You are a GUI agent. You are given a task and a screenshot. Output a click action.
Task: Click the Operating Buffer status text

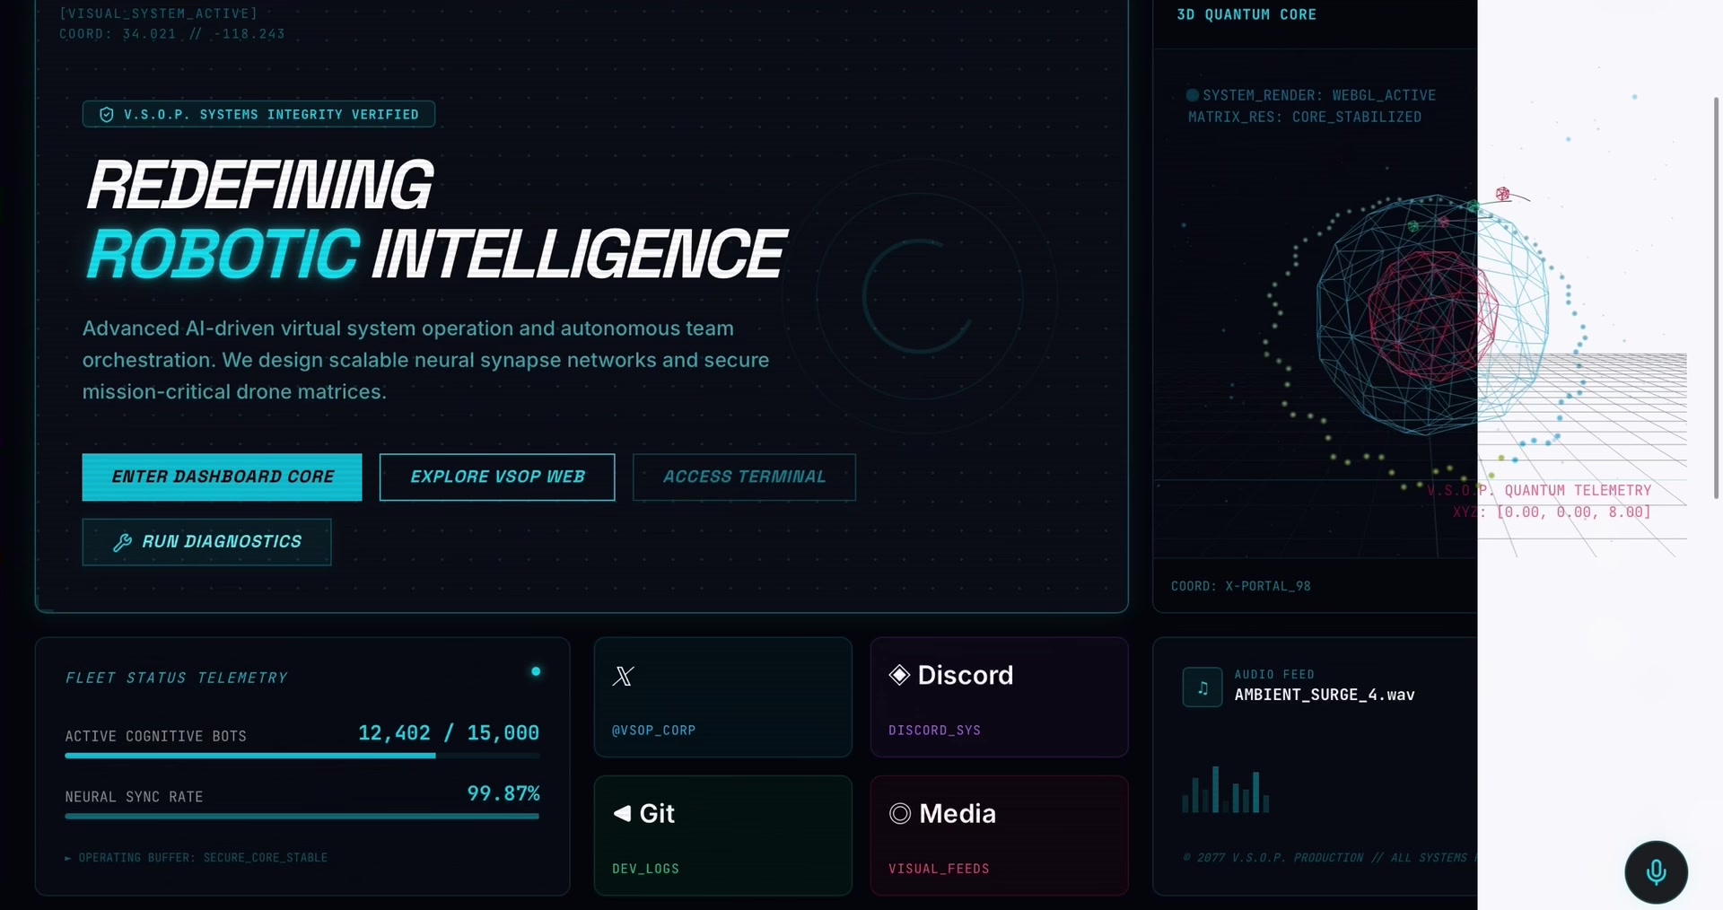tap(196, 858)
